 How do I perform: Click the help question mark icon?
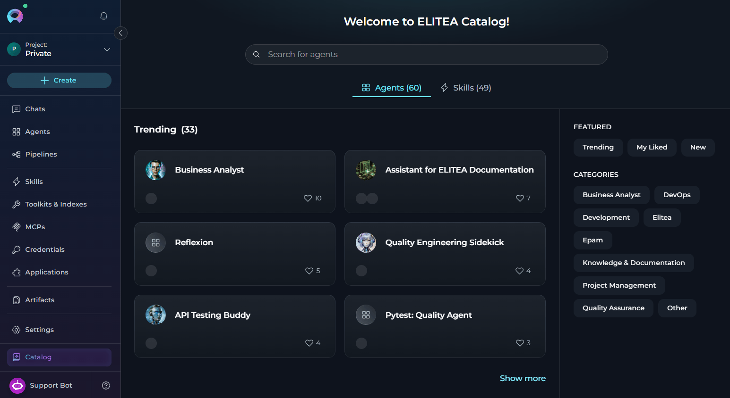coord(106,385)
